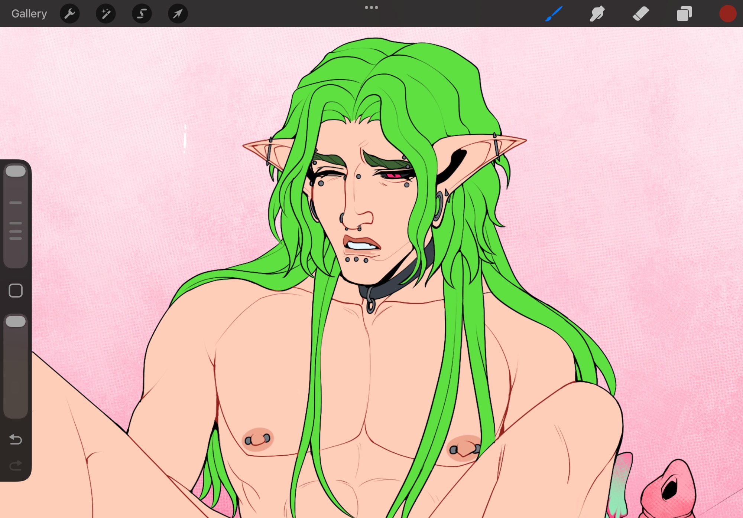
Task: Open the three-dot multitasking menu
Action: coord(371,7)
